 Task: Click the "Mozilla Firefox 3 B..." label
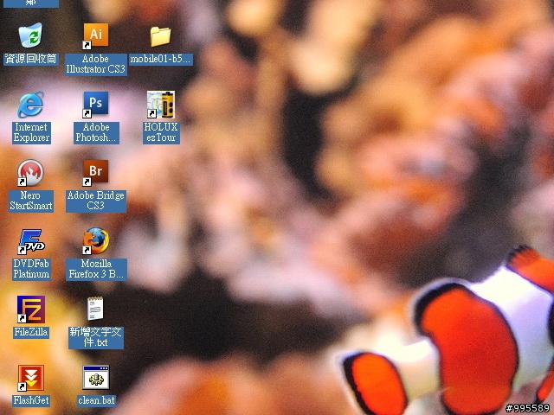tap(96, 269)
